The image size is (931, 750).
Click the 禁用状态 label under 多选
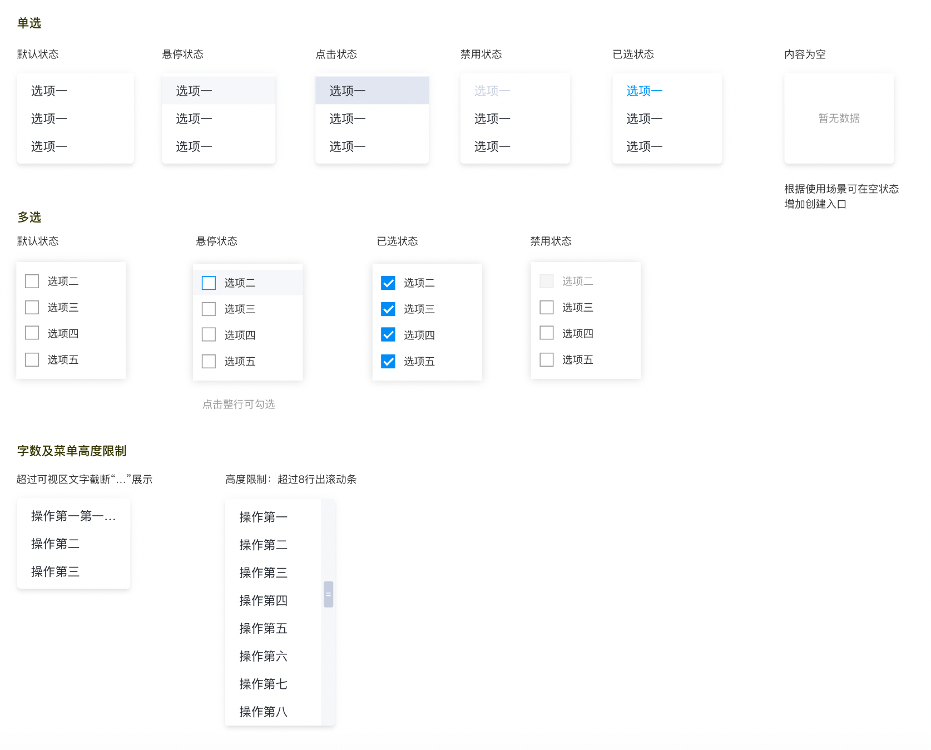point(551,241)
